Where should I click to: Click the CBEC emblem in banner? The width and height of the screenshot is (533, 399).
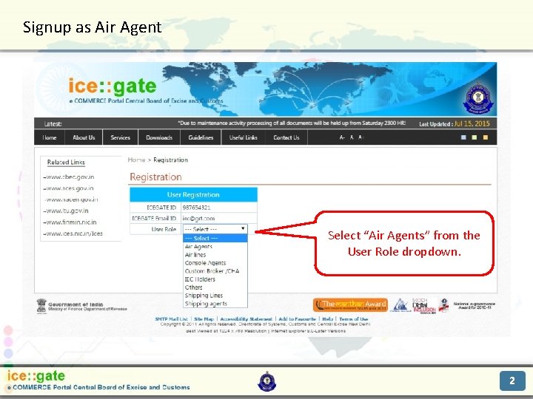click(478, 99)
